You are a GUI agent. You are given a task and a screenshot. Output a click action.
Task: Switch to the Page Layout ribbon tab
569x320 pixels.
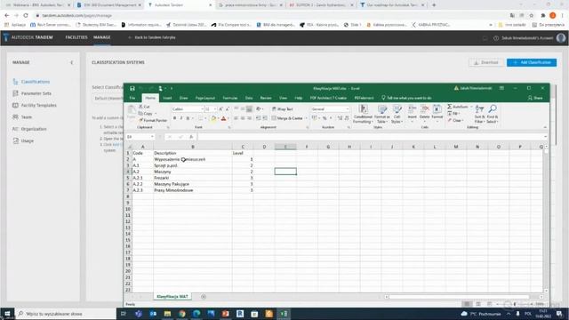(x=205, y=98)
